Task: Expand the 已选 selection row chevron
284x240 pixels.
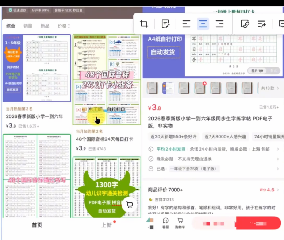Action: pos(278,169)
